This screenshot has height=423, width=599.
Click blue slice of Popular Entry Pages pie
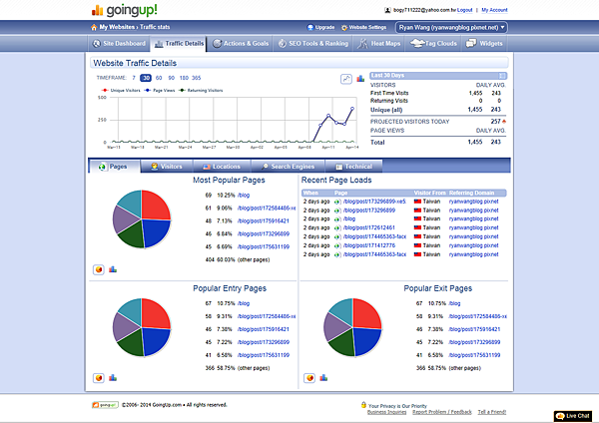pyautogui.click(x=155, y=339)
